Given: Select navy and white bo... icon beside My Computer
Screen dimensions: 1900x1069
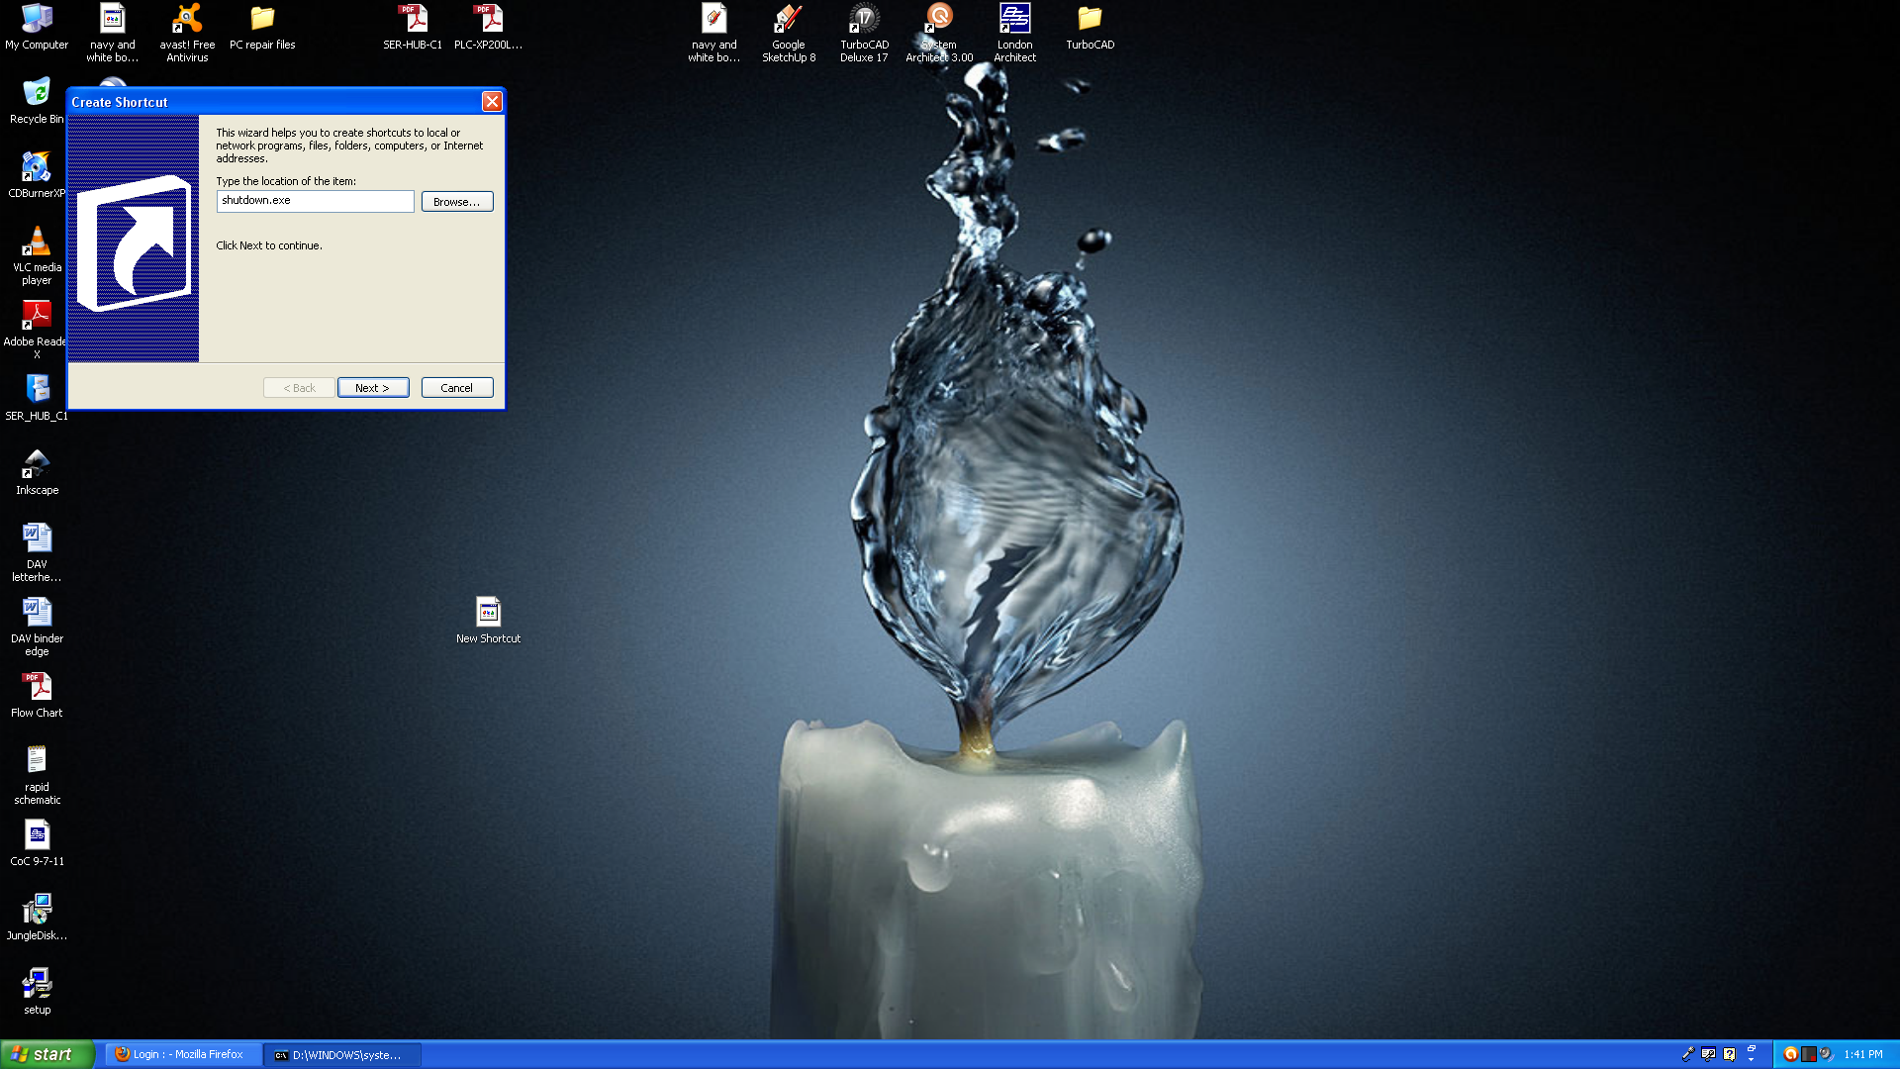Looking at the screenshot, I should tap(112, 33).
